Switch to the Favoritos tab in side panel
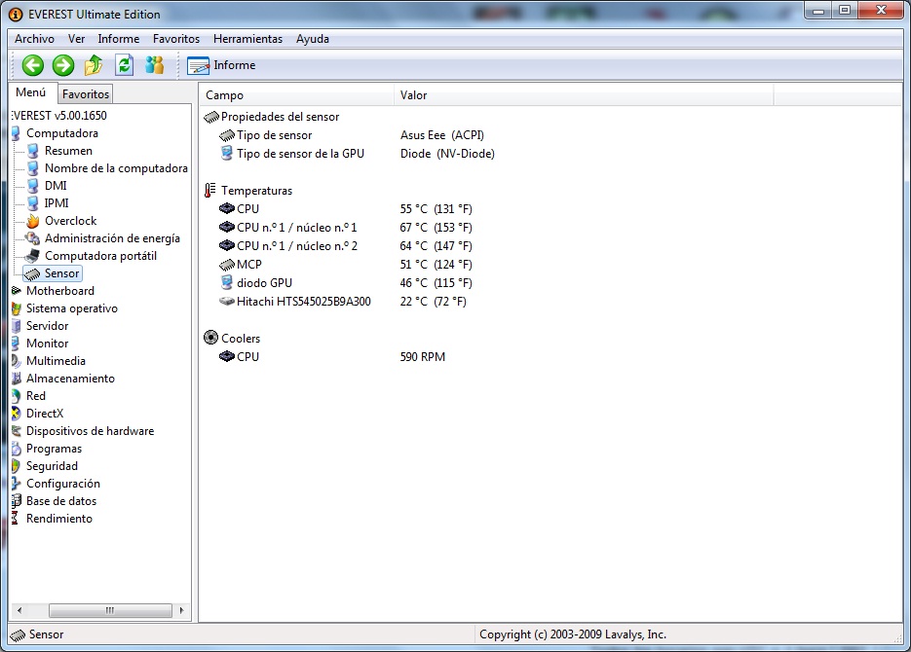The width and height of the screenshot is (911, 652). point(86,94)
